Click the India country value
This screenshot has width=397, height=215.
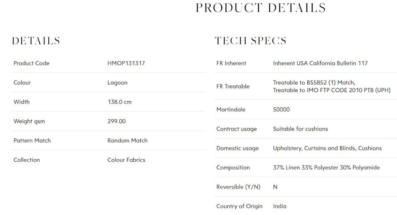tap(280, 206)
